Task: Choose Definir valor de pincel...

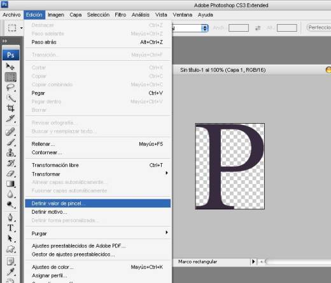Action: click(x=97, y=203)
